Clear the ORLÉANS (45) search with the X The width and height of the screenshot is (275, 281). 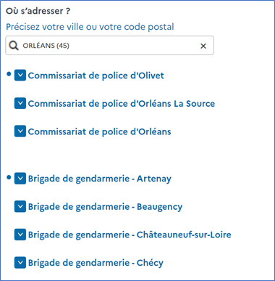click(x=203, y=46)
